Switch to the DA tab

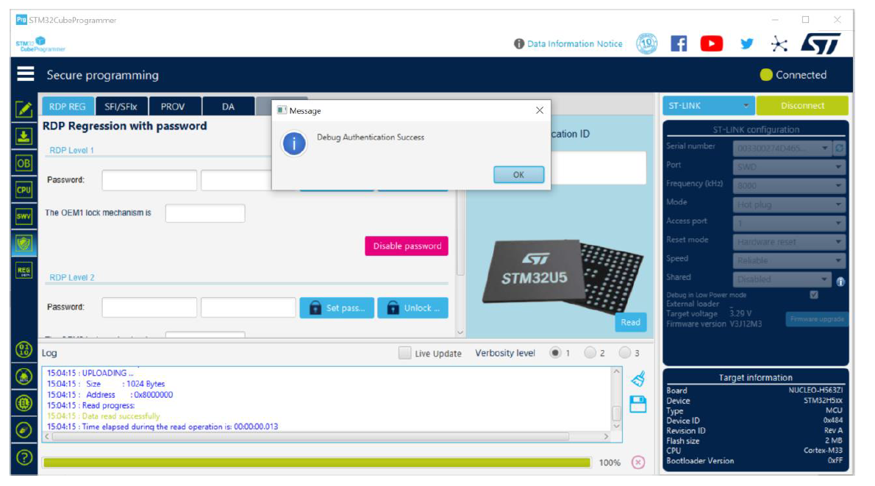coord(228,106)
